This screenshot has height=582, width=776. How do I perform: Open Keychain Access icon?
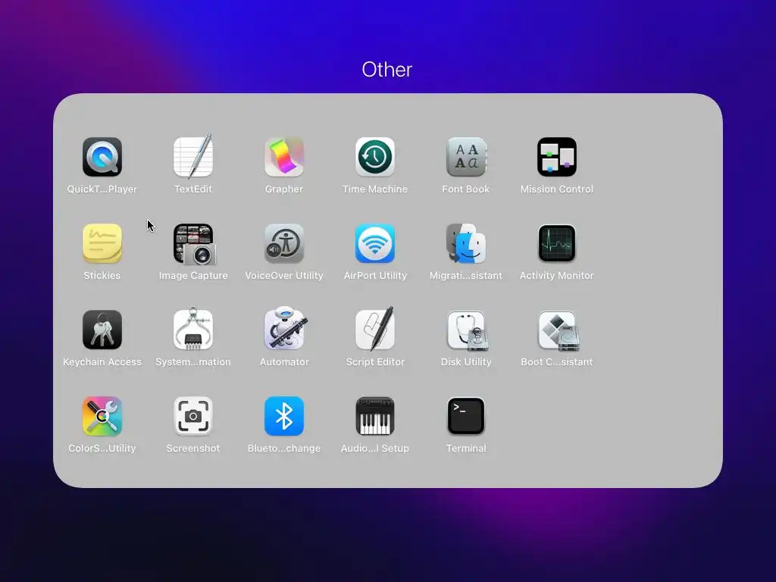102,330
